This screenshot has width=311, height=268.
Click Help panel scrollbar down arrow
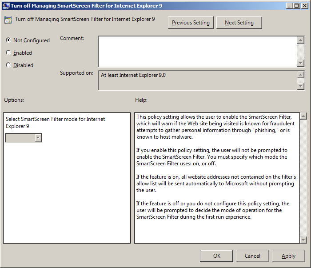303,240
